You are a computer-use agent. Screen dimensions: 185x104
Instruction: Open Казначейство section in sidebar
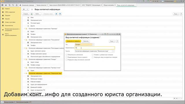coord(9,25)
